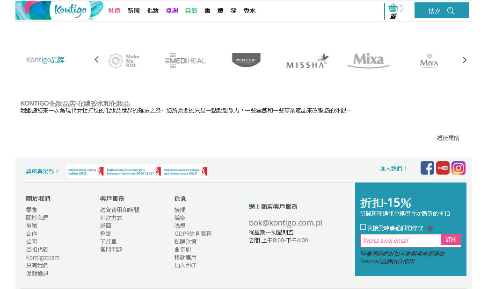Show previous brands in carousel

pos(96,60)
